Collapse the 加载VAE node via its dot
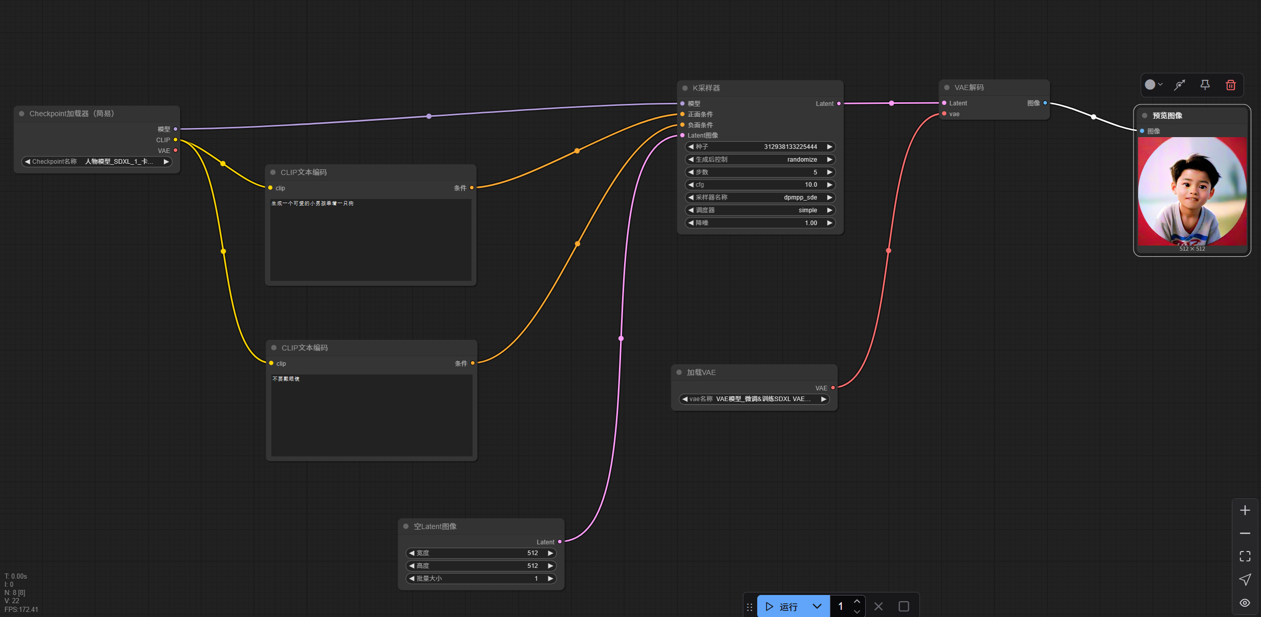Screen dimensions: 1261x617 click(x=679, y=372)
